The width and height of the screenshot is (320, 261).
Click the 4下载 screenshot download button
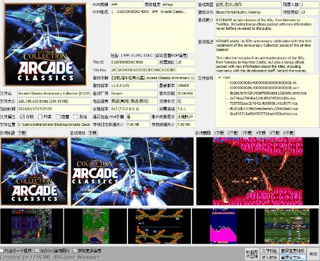(261, 133)
